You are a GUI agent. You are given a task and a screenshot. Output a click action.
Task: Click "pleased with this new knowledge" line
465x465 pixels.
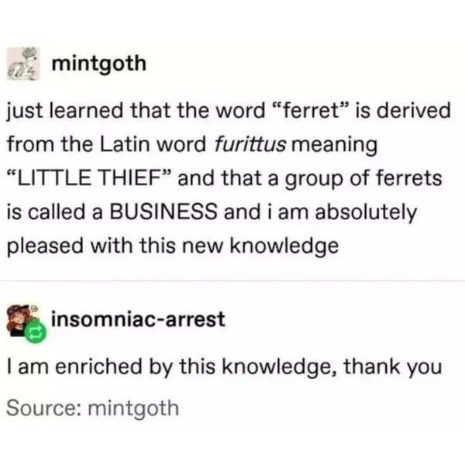point(173,246)
